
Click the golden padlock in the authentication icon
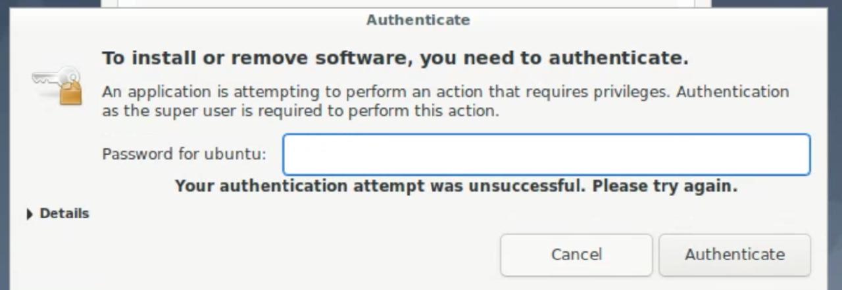click(x=70, y=93)
